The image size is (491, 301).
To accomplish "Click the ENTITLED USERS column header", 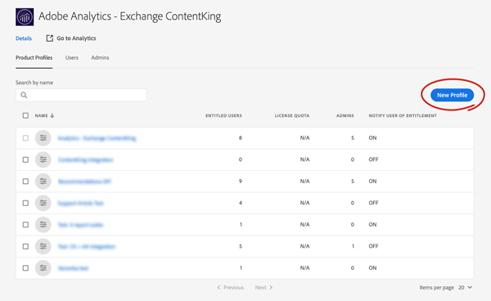I will tap(223, 115).
